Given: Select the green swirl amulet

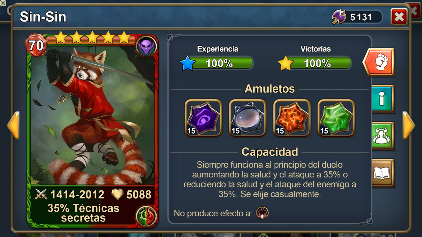Looking at the screenshot, I should click(x=336, y=118).
